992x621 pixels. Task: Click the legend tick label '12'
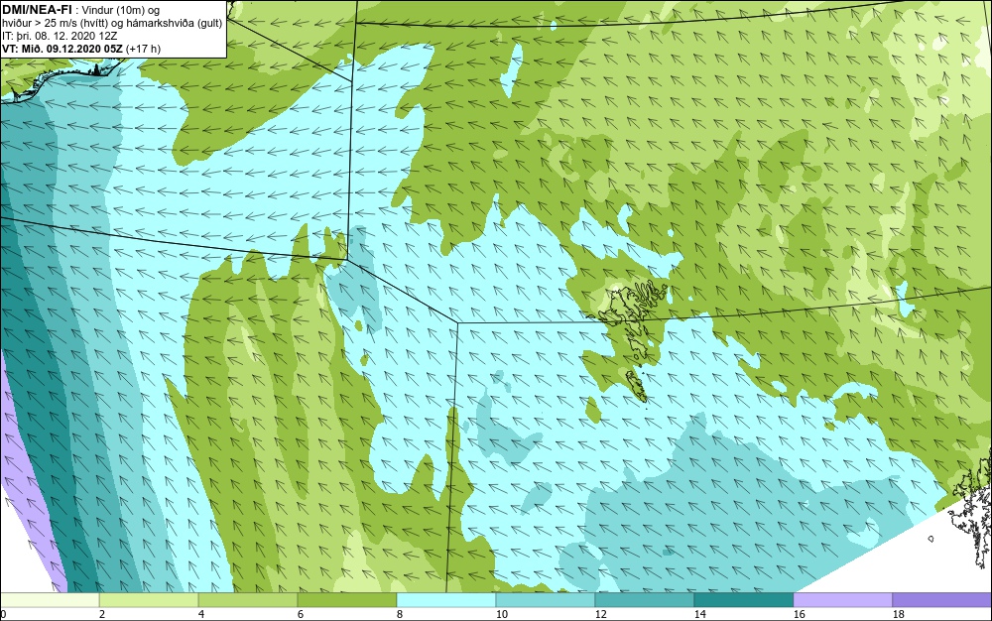pyautogui.click(x=600, y=614)
